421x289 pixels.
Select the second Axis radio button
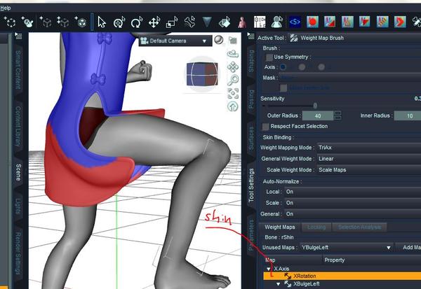click(302, 67)
